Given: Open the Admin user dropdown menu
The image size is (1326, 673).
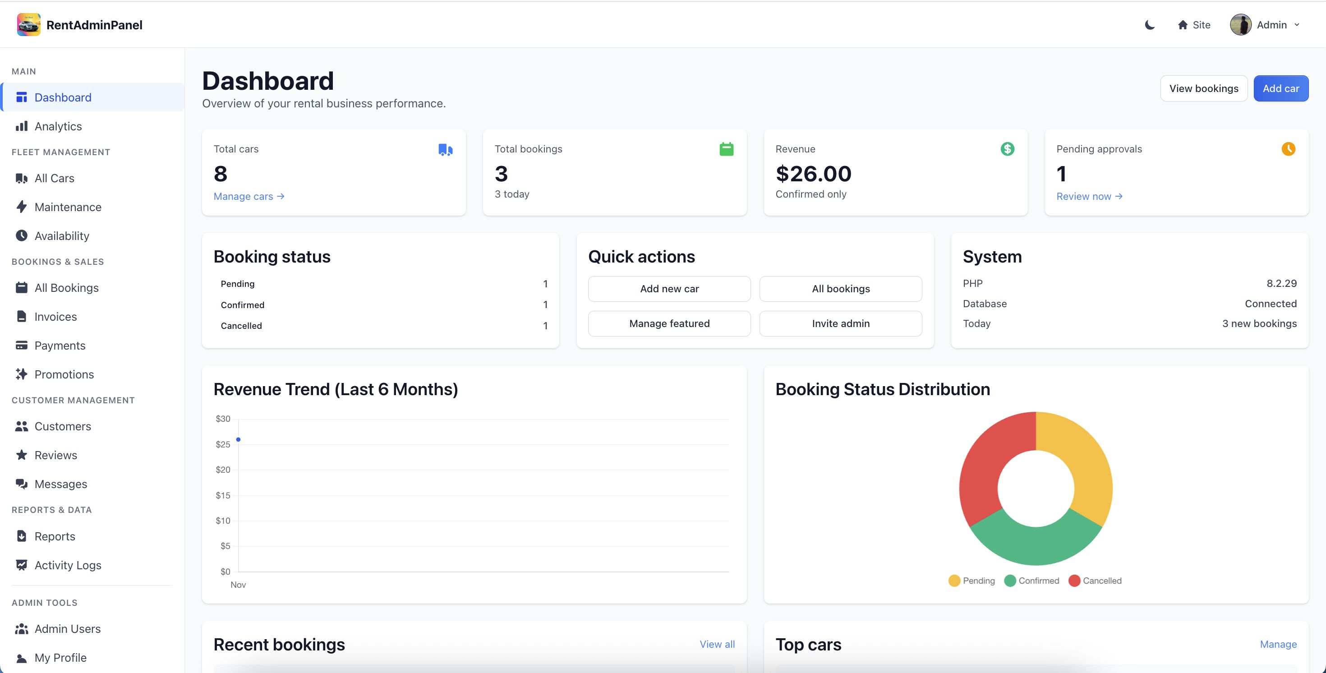Looking at the screenshot, I should tap(1265, 25).
